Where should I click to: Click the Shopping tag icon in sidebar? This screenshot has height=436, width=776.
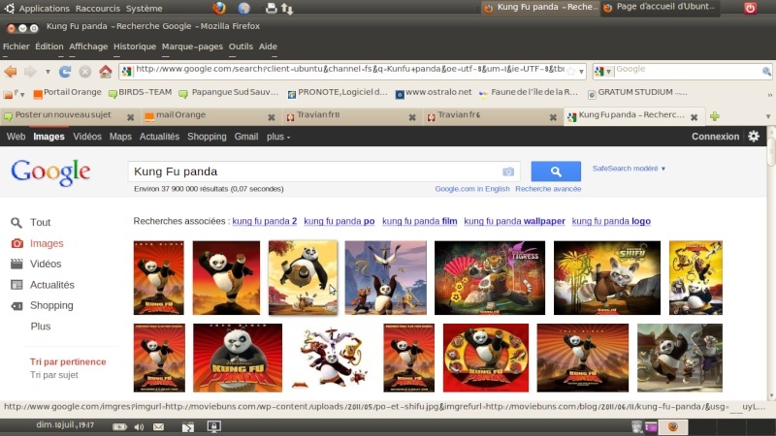[16, 306]
